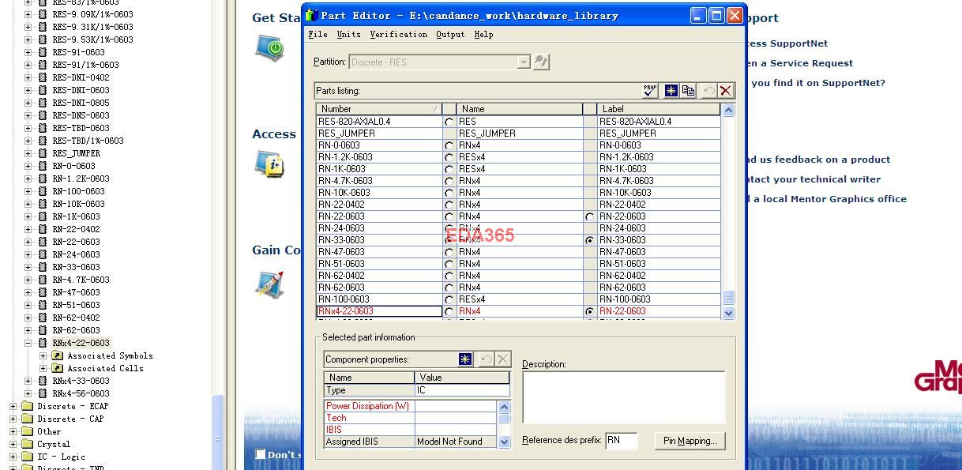Expand the Associated Symbols node
The image size is (962, 470).
pyautogui.click(x=43, y=355)
